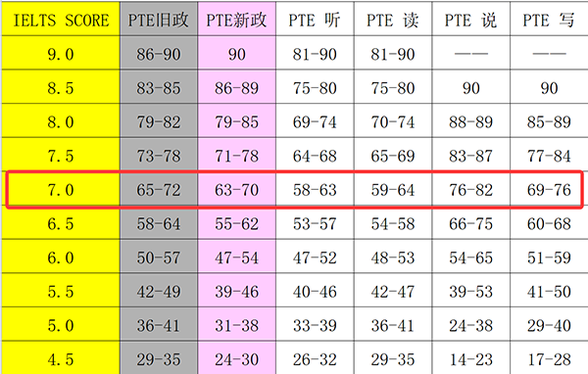The width and height of the screenshot is (588, 374).
Task: Select the PTE 听 header cell
Action: pyautogui.click(x=315, y=19)
